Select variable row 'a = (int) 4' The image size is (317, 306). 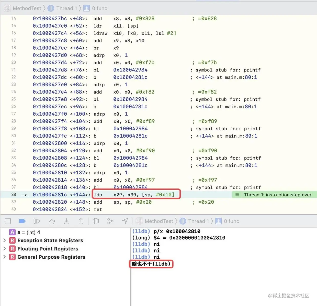(x=29, y=232)
